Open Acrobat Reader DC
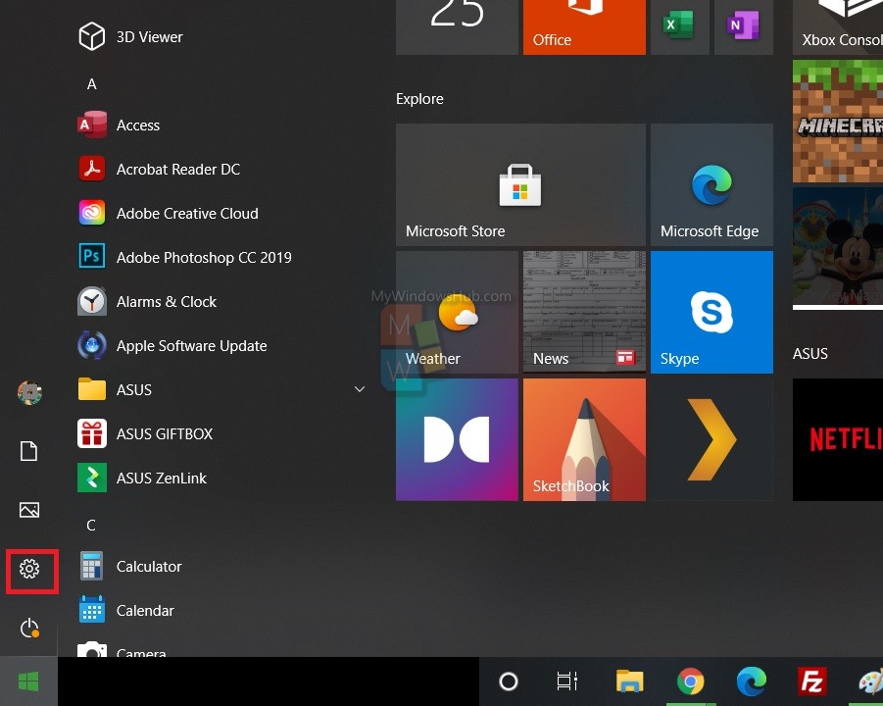883x706 pixels. point(222,169)
